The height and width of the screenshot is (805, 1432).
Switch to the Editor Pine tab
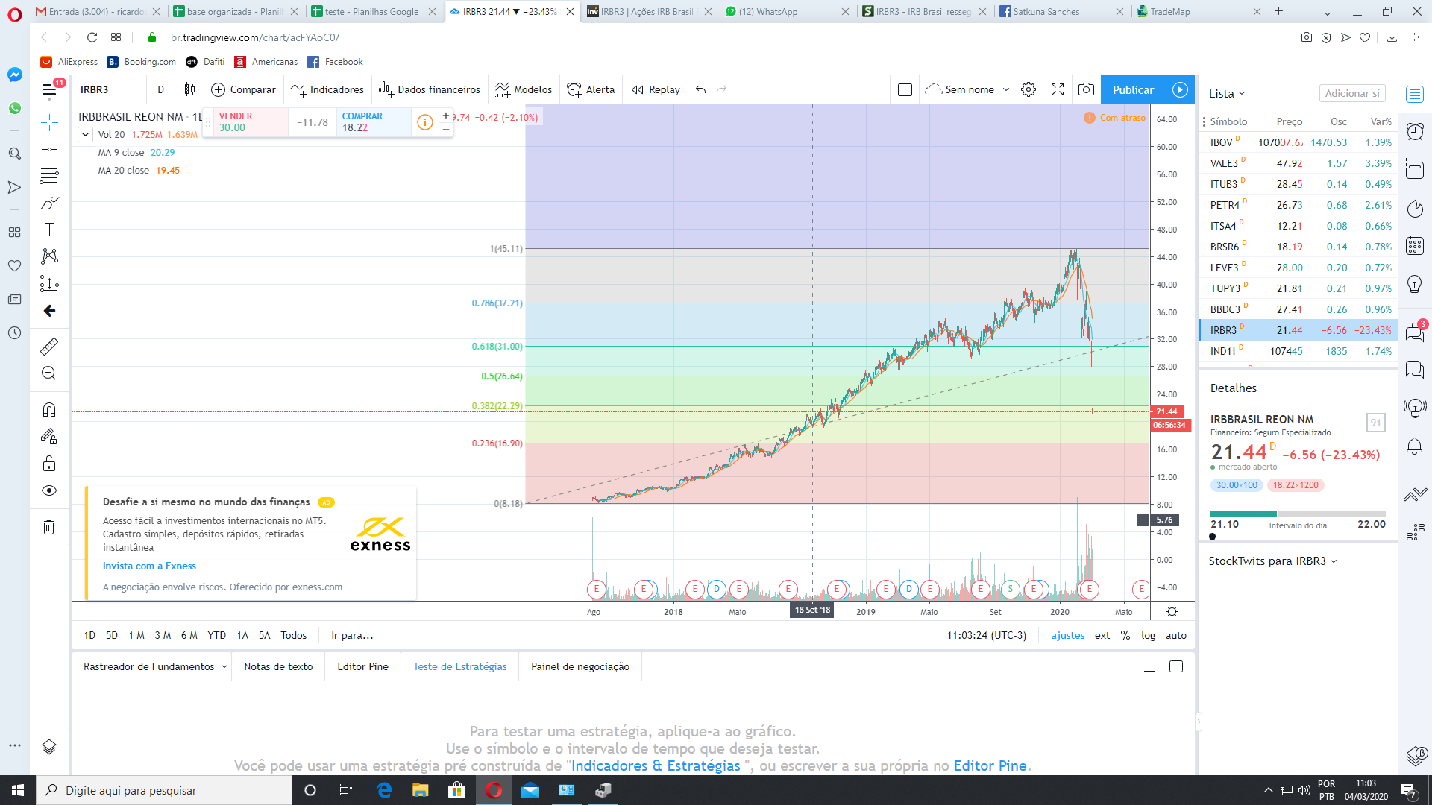pyautogui.click(x=362, y=666)
